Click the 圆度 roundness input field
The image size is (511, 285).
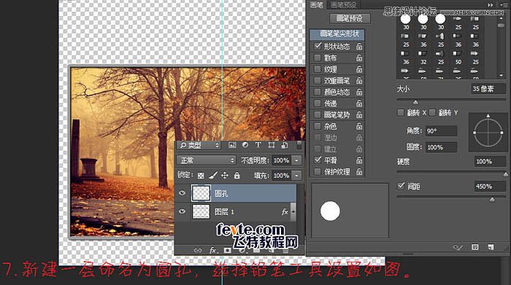(441, 147)
